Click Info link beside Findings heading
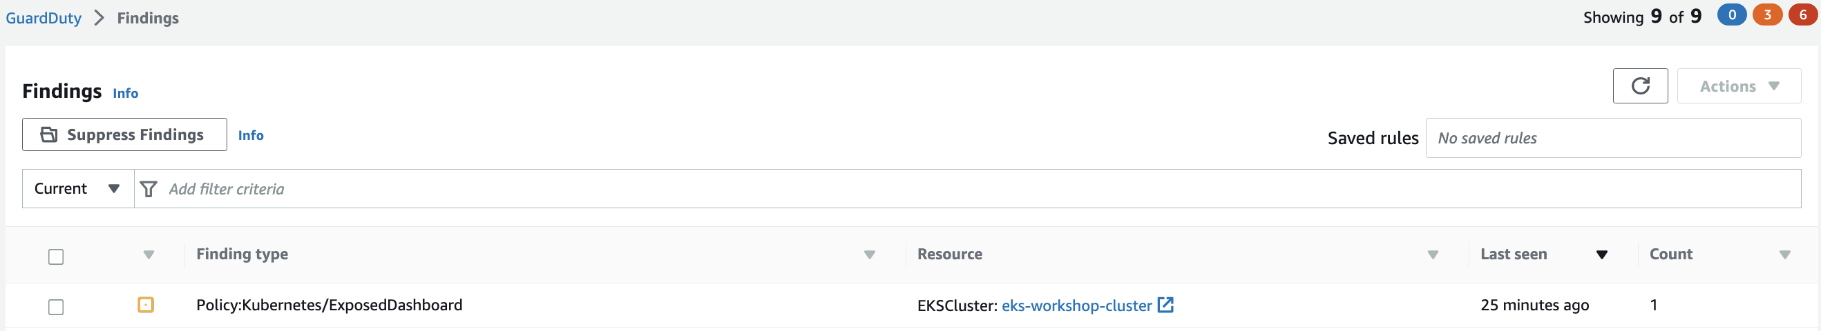This screenshot has height=331, width=1821. pos(125,93)
